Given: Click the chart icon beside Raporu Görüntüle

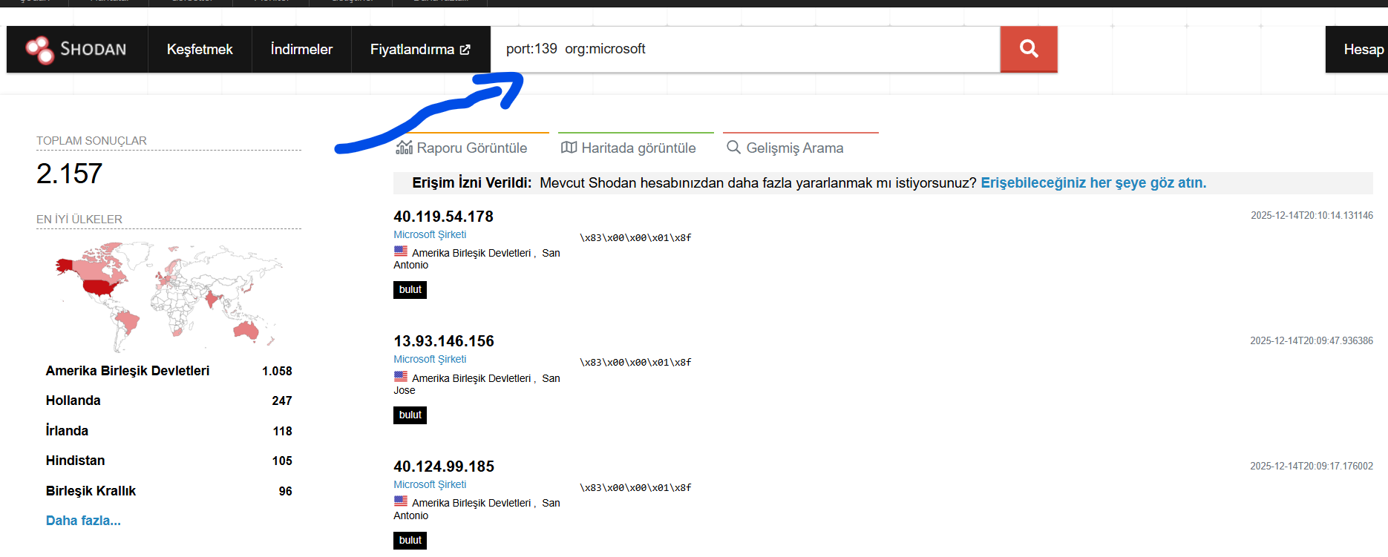Looking at the screenshot, I should click(x=405, y=147).
